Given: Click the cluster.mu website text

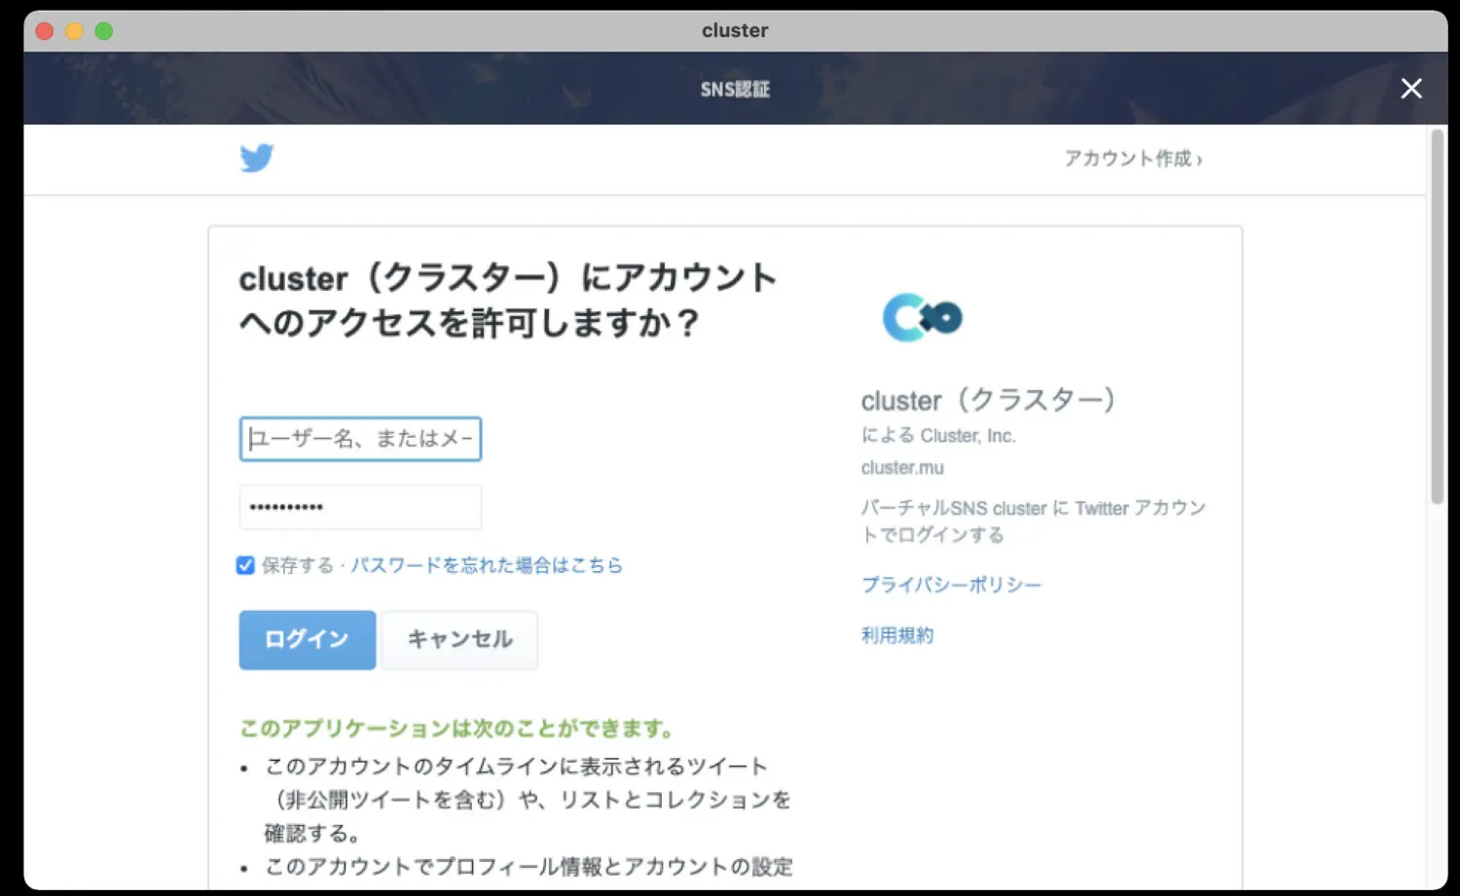Looking at the screenshot, I should coord(901,468).
